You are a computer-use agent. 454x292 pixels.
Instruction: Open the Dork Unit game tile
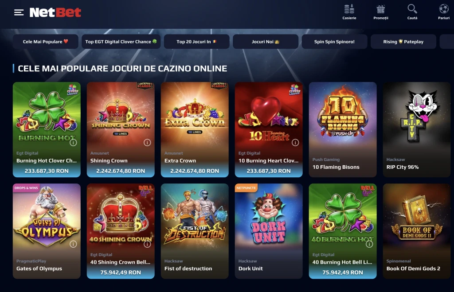(x=269, y=231)
